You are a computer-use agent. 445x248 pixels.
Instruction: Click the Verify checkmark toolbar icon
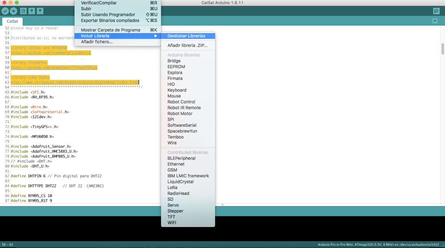coord(5,11)
